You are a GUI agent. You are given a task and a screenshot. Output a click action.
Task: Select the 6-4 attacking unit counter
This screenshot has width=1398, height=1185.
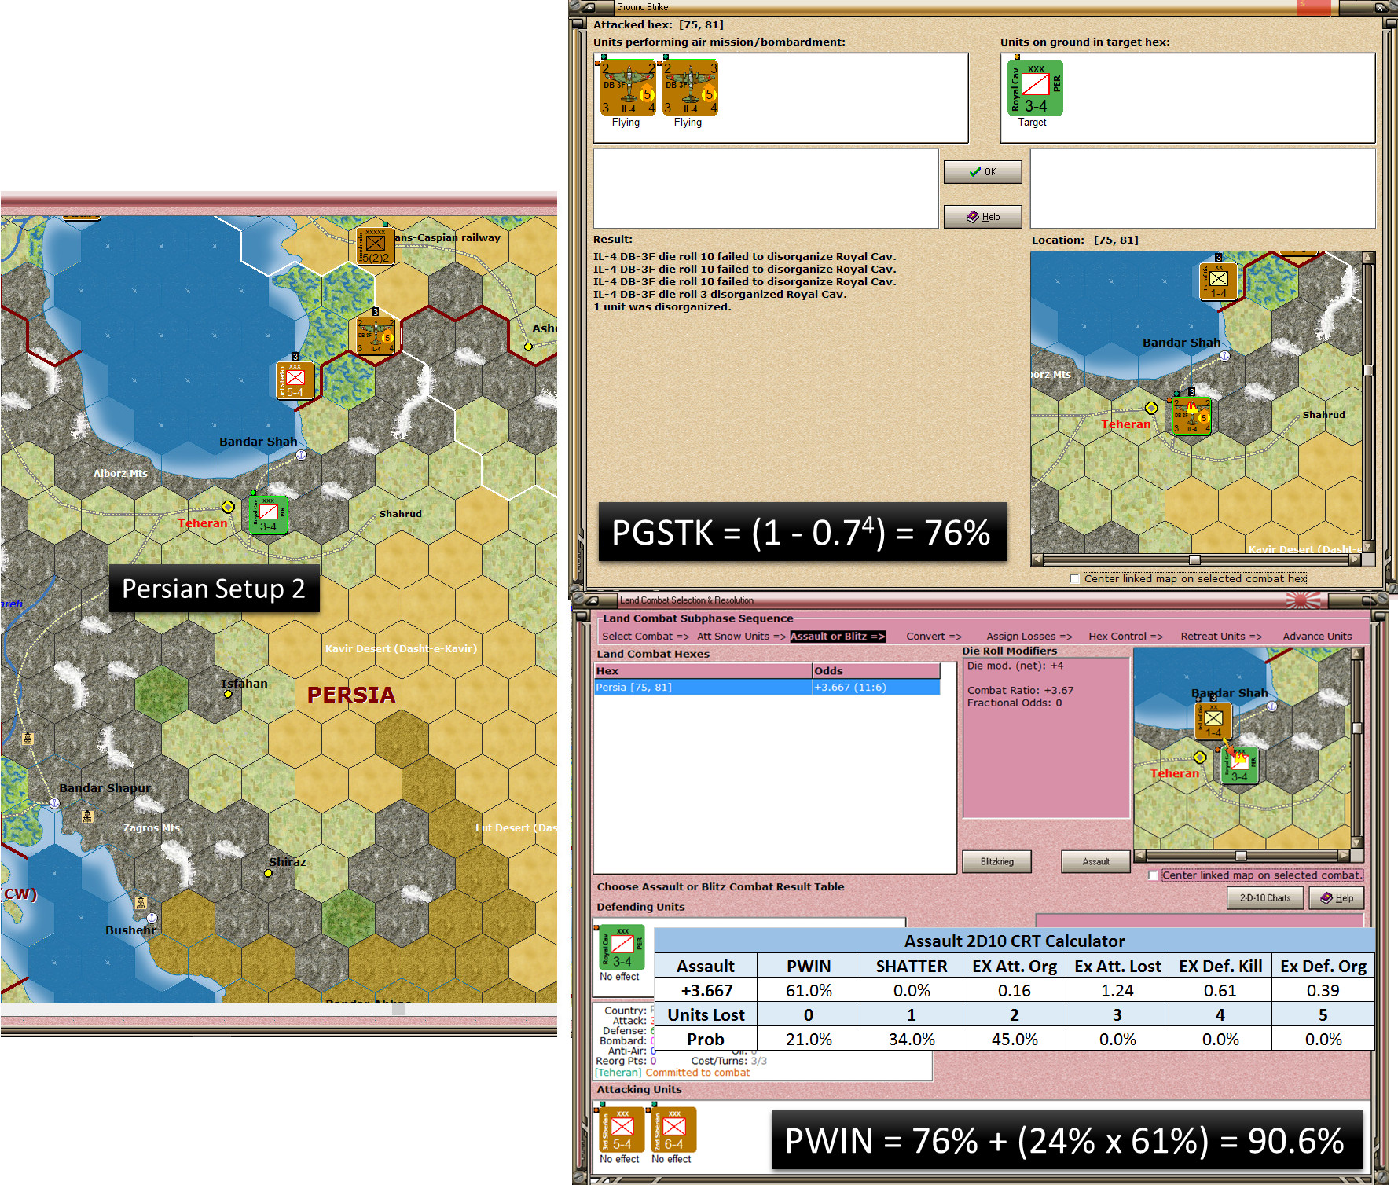(674, 1130)
